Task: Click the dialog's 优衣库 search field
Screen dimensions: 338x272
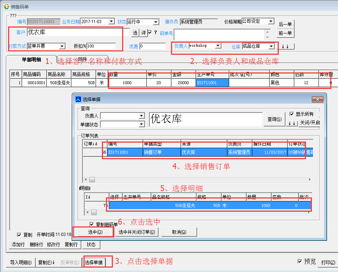Action: [206, 119]
